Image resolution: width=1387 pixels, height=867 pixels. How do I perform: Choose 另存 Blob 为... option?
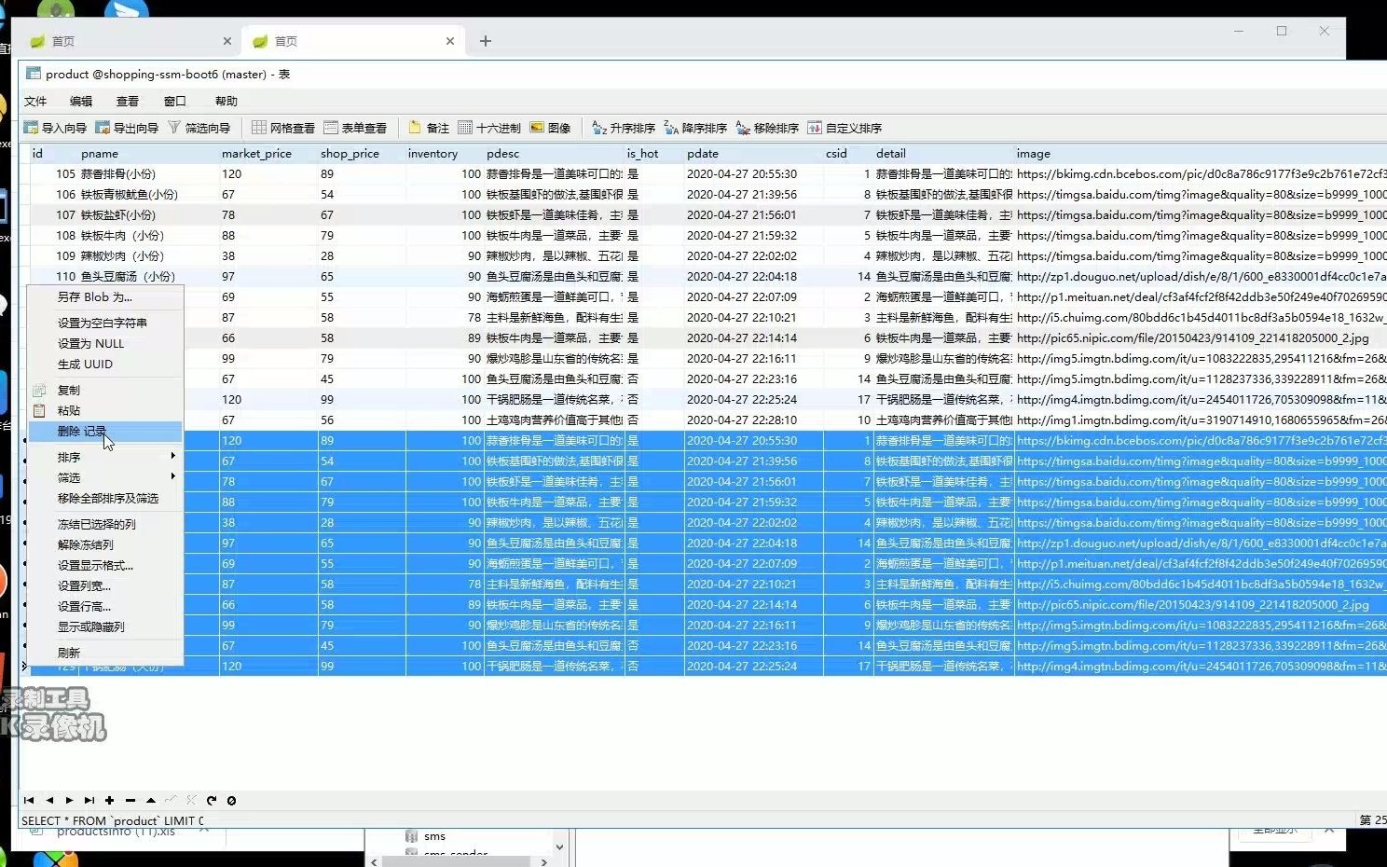pyautogui.click(x=105, y=297)
